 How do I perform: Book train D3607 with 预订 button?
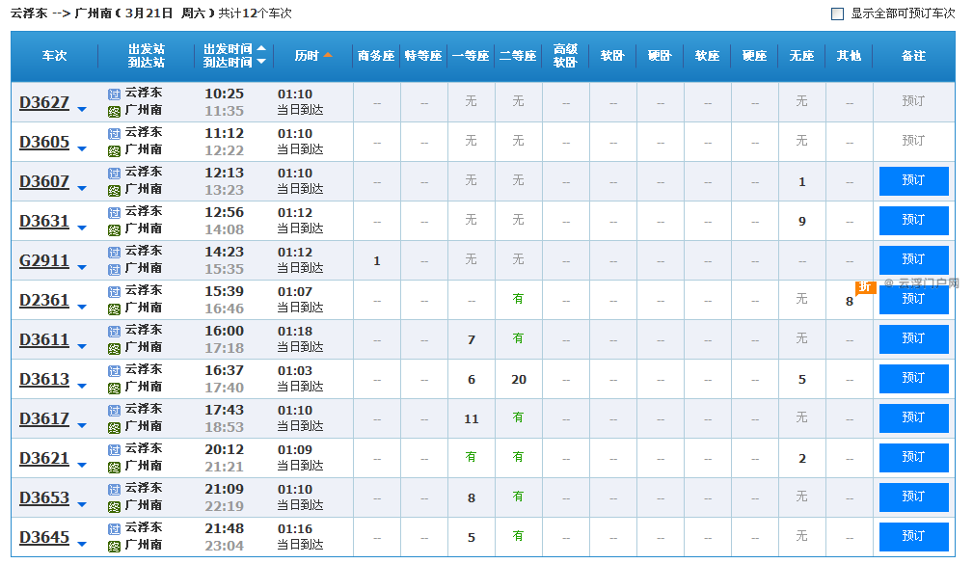tap(913, 181)
